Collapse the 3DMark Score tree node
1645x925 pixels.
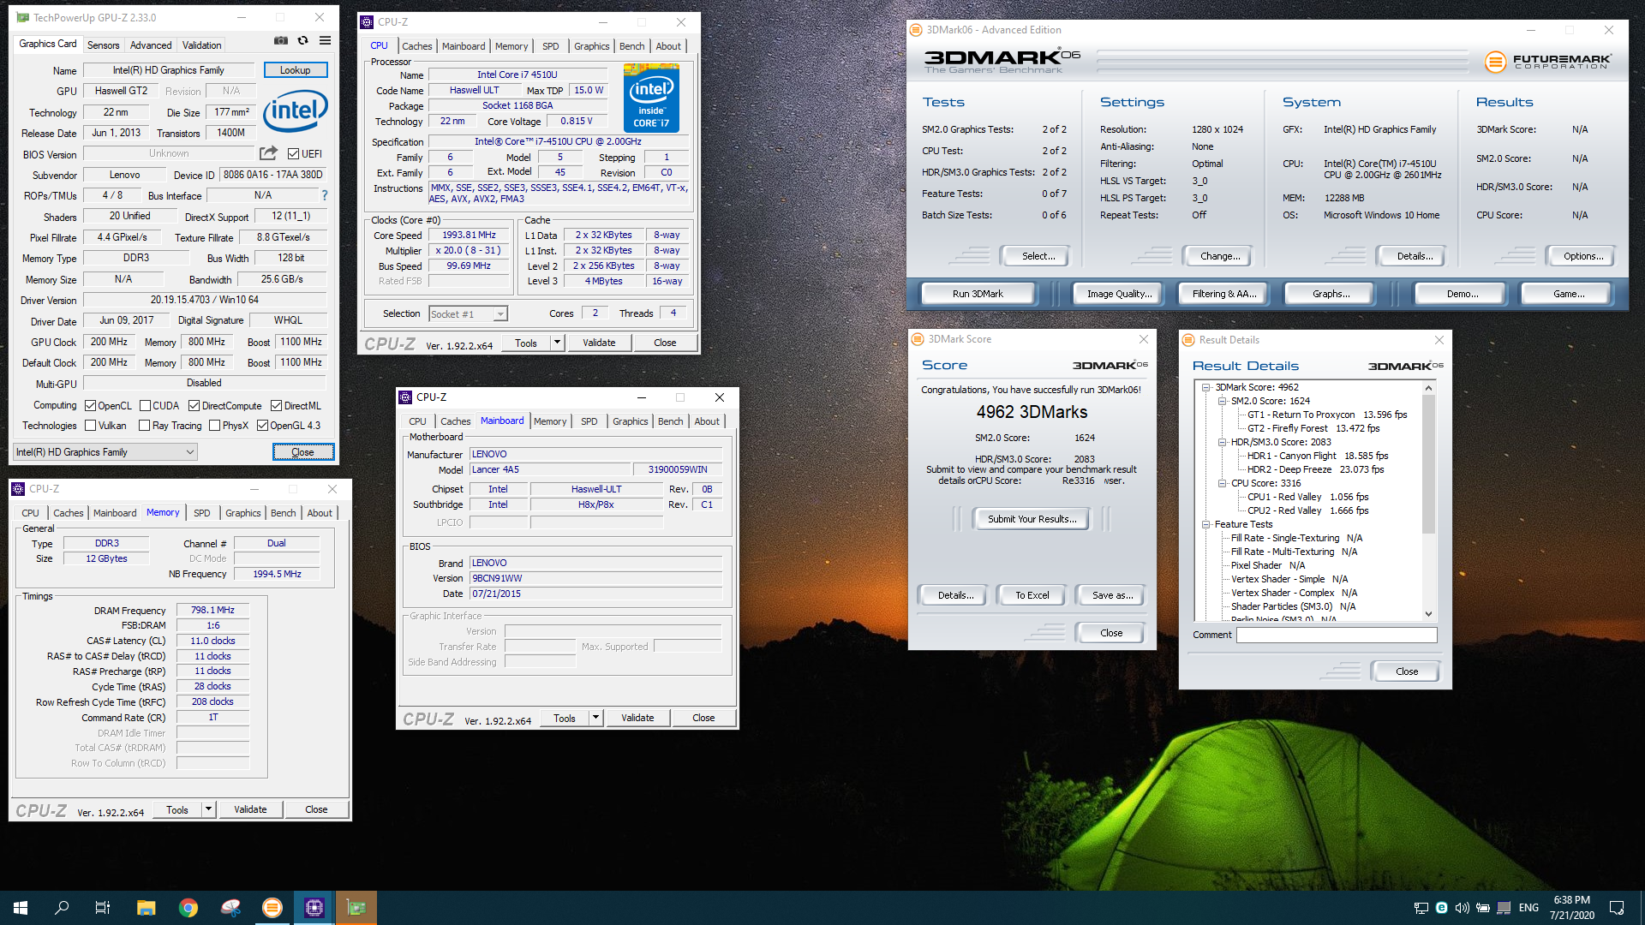click(1206, 387)
